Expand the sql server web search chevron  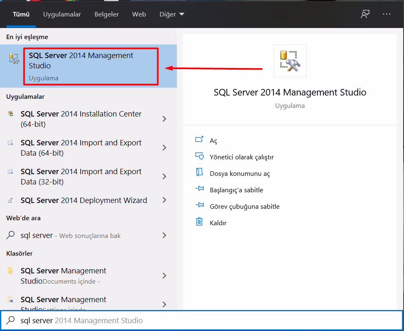(x=165, y=235)
